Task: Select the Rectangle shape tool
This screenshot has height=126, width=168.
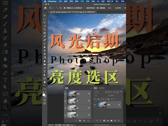Action: coord(45,78)
